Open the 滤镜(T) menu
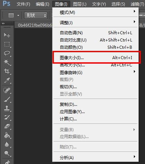This screenshot has width=145, height=164. 137,4
